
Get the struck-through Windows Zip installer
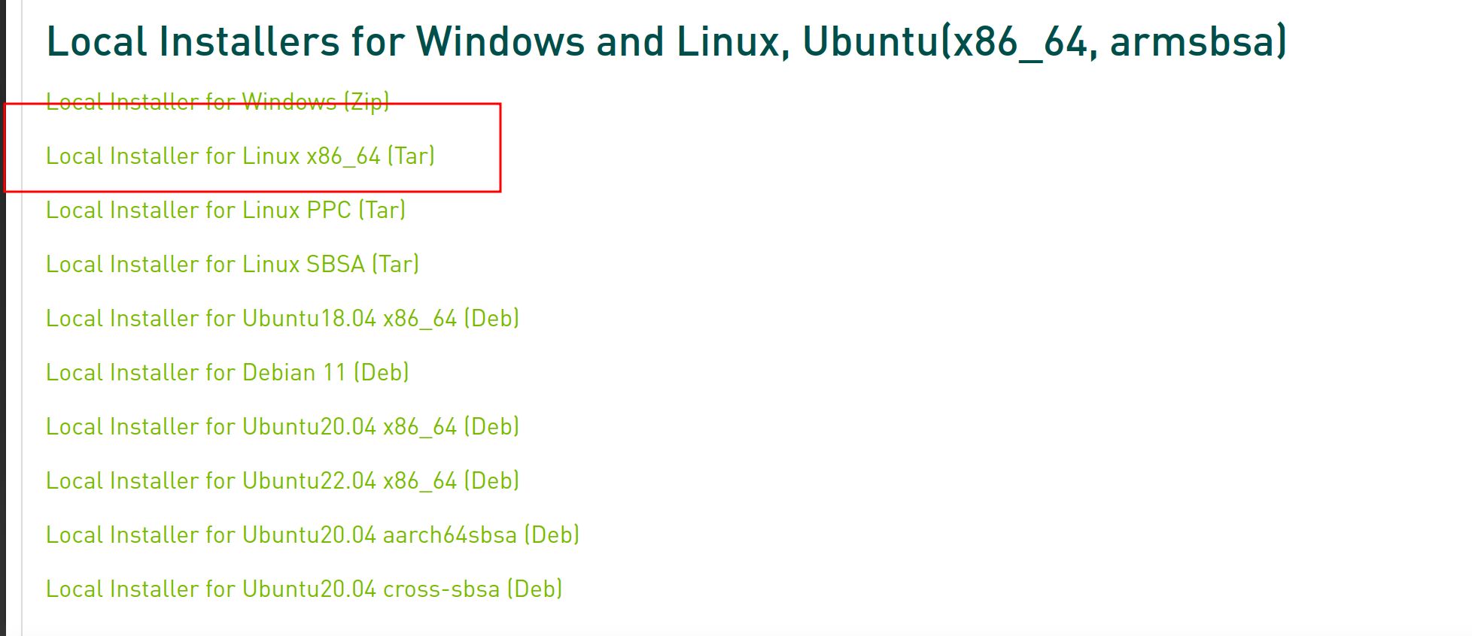pos(217,101)
